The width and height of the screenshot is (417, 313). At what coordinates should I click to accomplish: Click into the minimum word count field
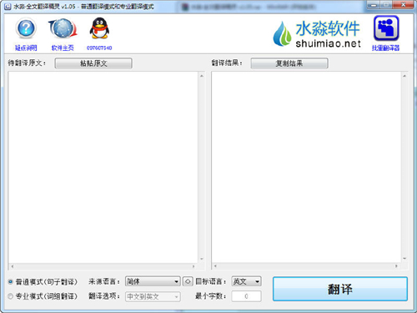pos(246,296)
